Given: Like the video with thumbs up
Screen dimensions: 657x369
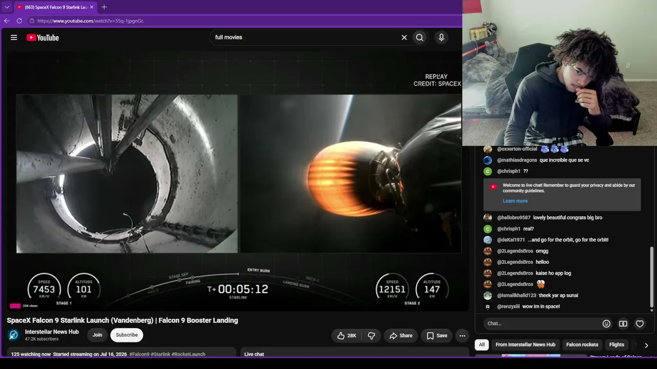Looking at the screenshot, I should click(x=346, y=336).
